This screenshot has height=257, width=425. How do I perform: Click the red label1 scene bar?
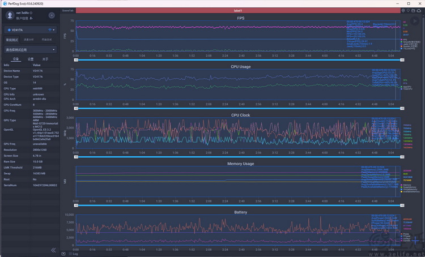[238, 11]
